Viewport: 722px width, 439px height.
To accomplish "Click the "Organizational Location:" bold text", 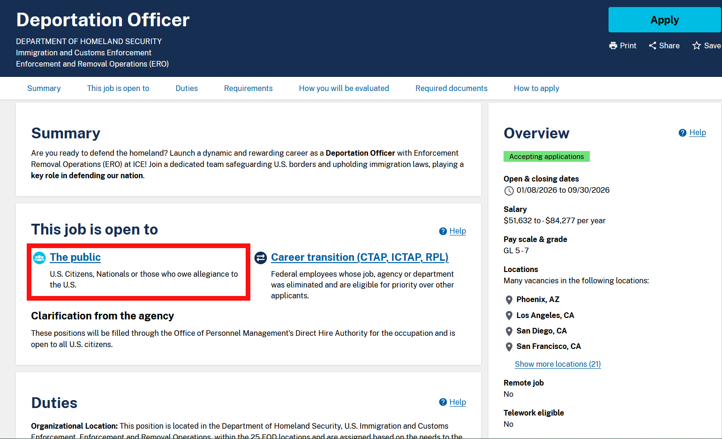I will click(x=75, y=426).
